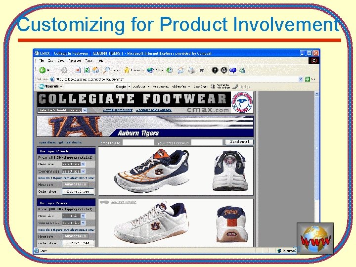Click Submit Order for the first shoe

pos(78,191)
